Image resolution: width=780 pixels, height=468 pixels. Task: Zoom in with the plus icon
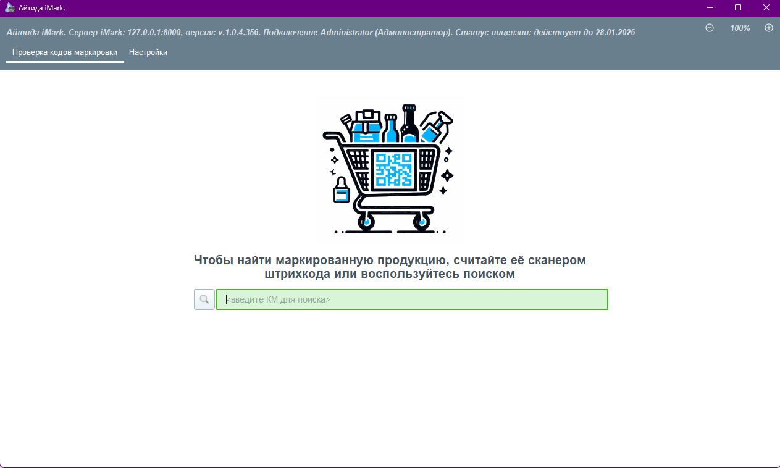[769, 28]
